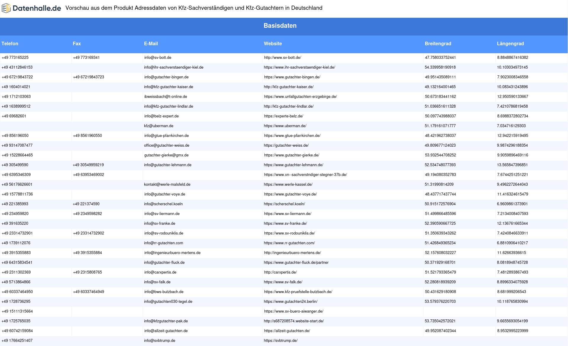Screen dimensions: 568x346
Task: Select email info@sv-bott.de
Action: pos(158,58)
